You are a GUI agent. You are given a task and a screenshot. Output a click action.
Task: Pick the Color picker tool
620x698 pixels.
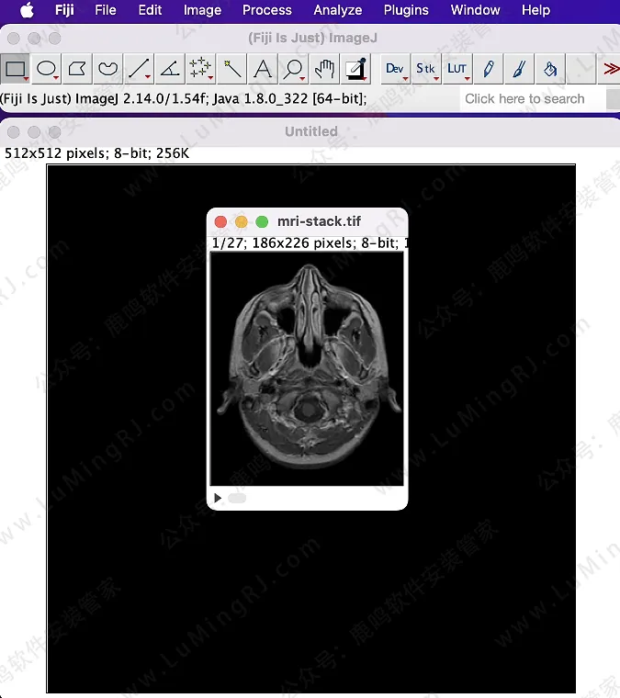355,69
